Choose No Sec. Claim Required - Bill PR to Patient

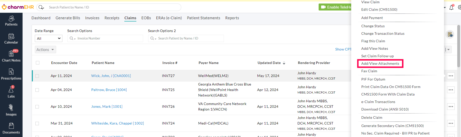point(395,133)
